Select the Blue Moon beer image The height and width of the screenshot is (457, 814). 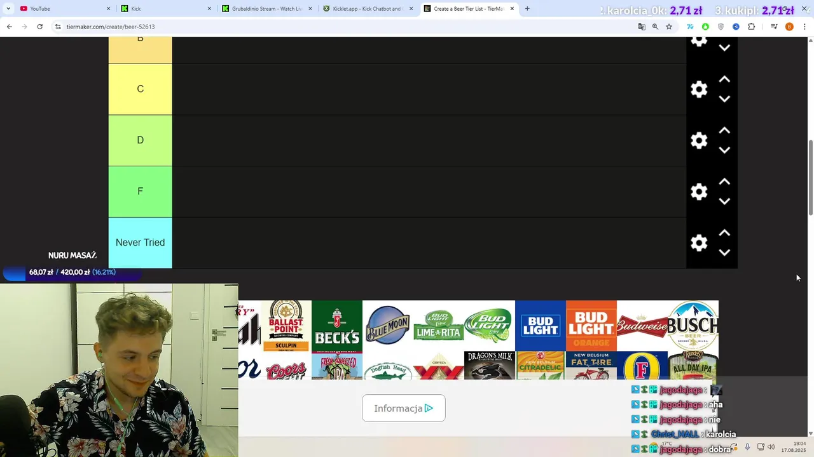(x=388, y=326)
